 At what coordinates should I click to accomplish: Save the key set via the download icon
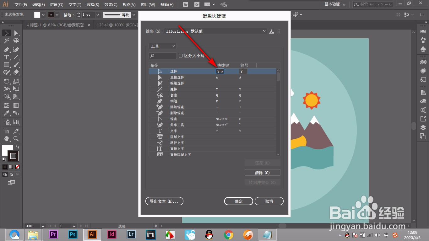tap(271, 31)
